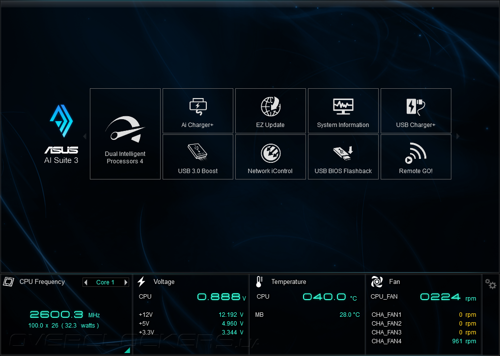The image size is (500, 356).
Task: Select the Voltage panel header
Action: [x=164, y=281]
